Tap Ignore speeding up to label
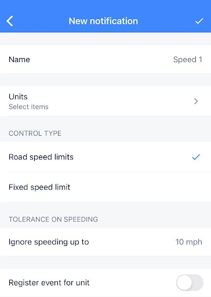 click(x=49, y=242)
